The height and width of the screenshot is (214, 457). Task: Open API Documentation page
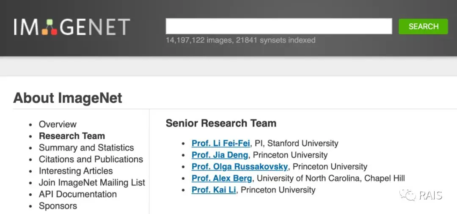click(78, 194)
